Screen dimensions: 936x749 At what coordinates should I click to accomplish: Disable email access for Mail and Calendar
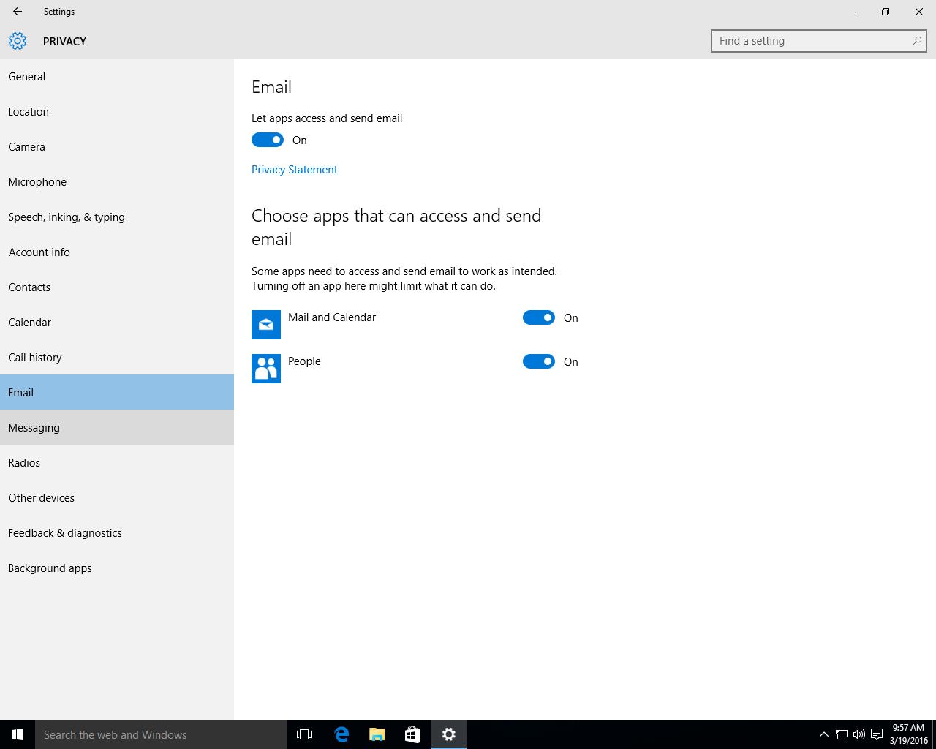pos(539,317)
